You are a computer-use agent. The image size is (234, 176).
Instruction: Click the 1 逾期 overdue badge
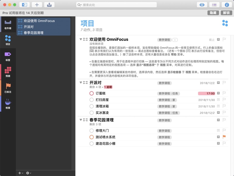click(x=108, y=87)
